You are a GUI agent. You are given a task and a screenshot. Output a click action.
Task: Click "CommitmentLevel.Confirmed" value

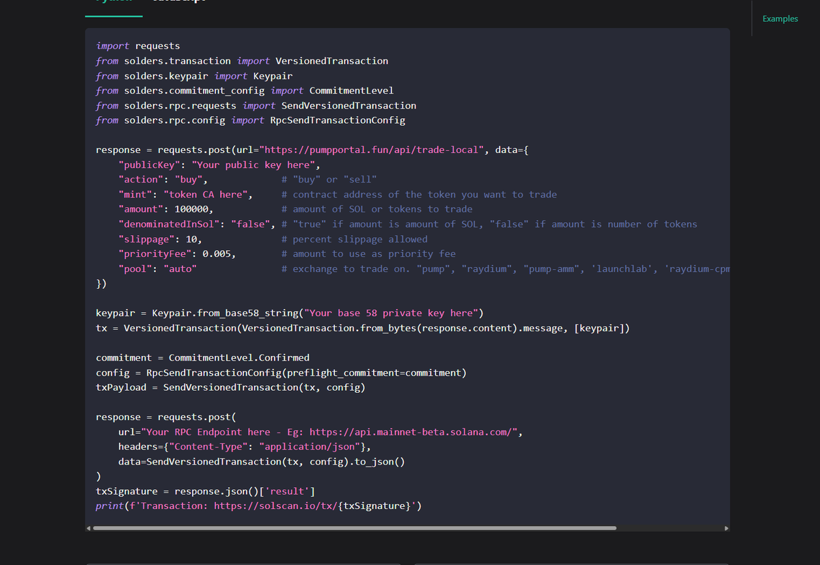(239, 358)
